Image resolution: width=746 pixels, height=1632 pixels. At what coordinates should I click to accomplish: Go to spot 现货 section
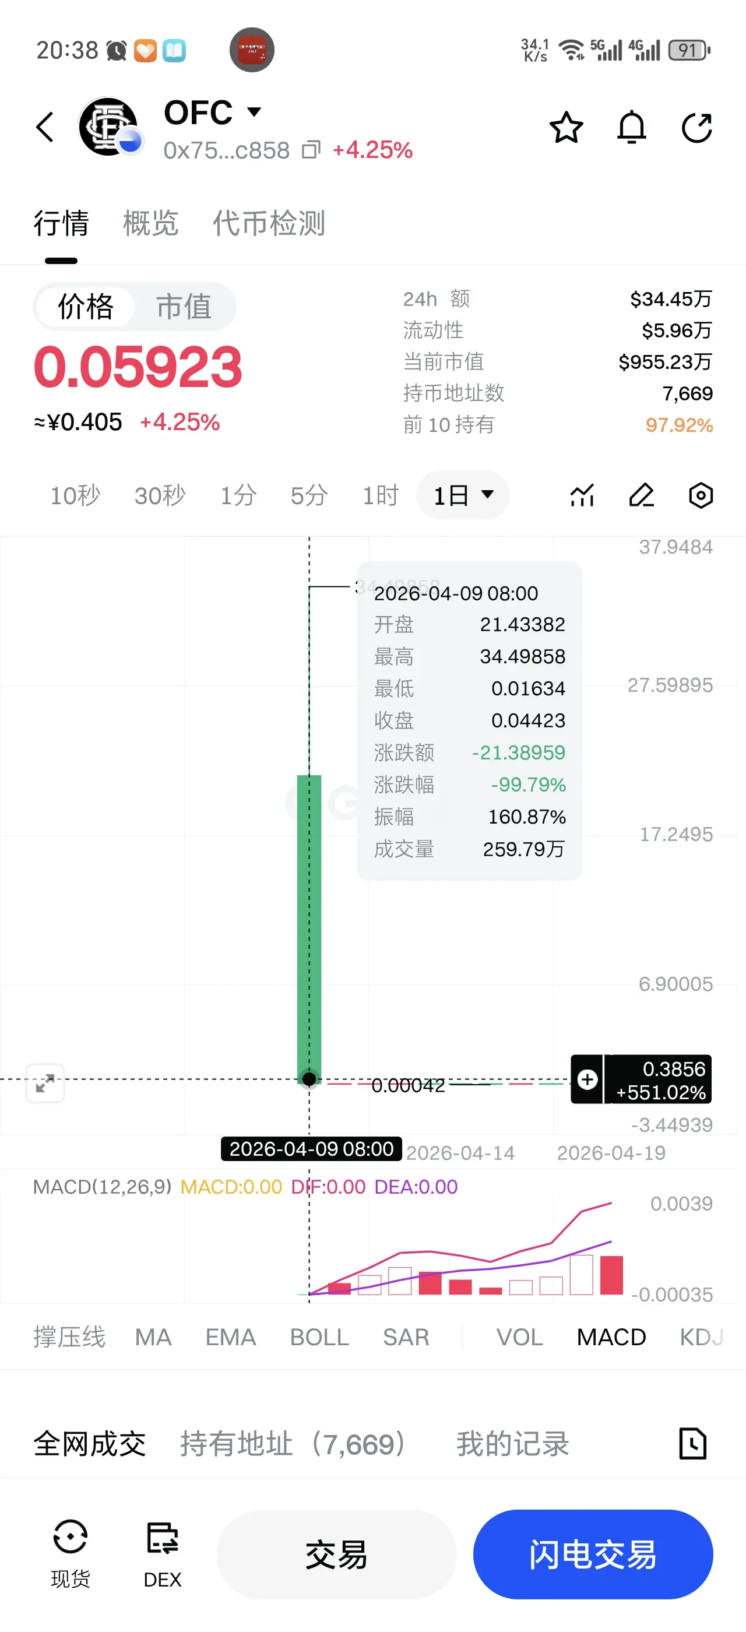(x=71, y=1554)
